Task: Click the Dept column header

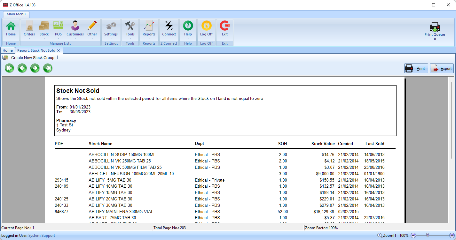Action: pyautogui.click(x=200, y=144)
